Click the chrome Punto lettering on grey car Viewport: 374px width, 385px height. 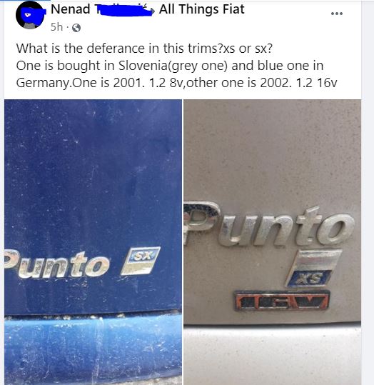[x=269, y=224]
